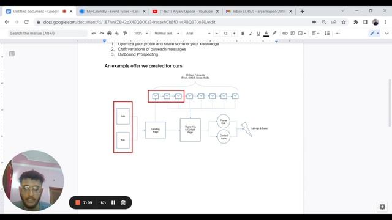This screenshot has height=220, width=392.
Task: Click the left indent marker on ruler
Action: click(x=105, y=41)
